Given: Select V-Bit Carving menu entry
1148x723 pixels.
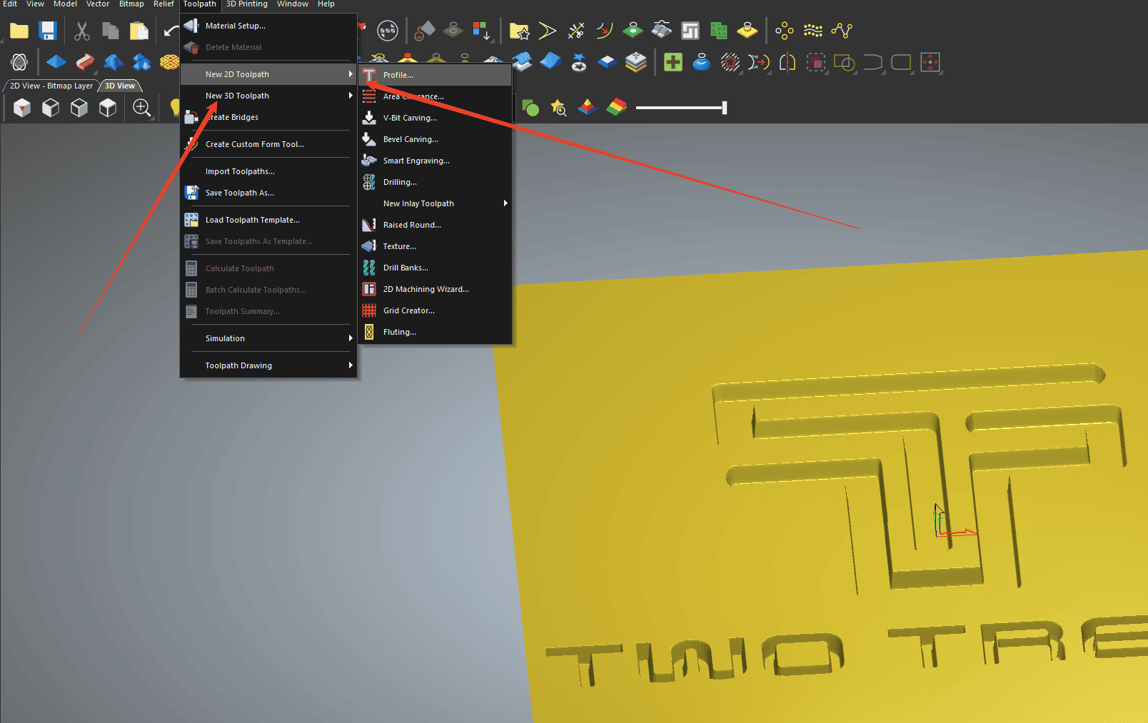Looking at the screenshot, I should pos(410,118).
